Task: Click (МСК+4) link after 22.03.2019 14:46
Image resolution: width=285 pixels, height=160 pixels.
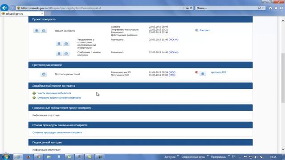Action: [x=174, y=52]
